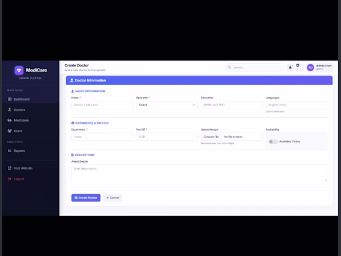Toggle the Available Today switch
341x256 pixels.
273,142
